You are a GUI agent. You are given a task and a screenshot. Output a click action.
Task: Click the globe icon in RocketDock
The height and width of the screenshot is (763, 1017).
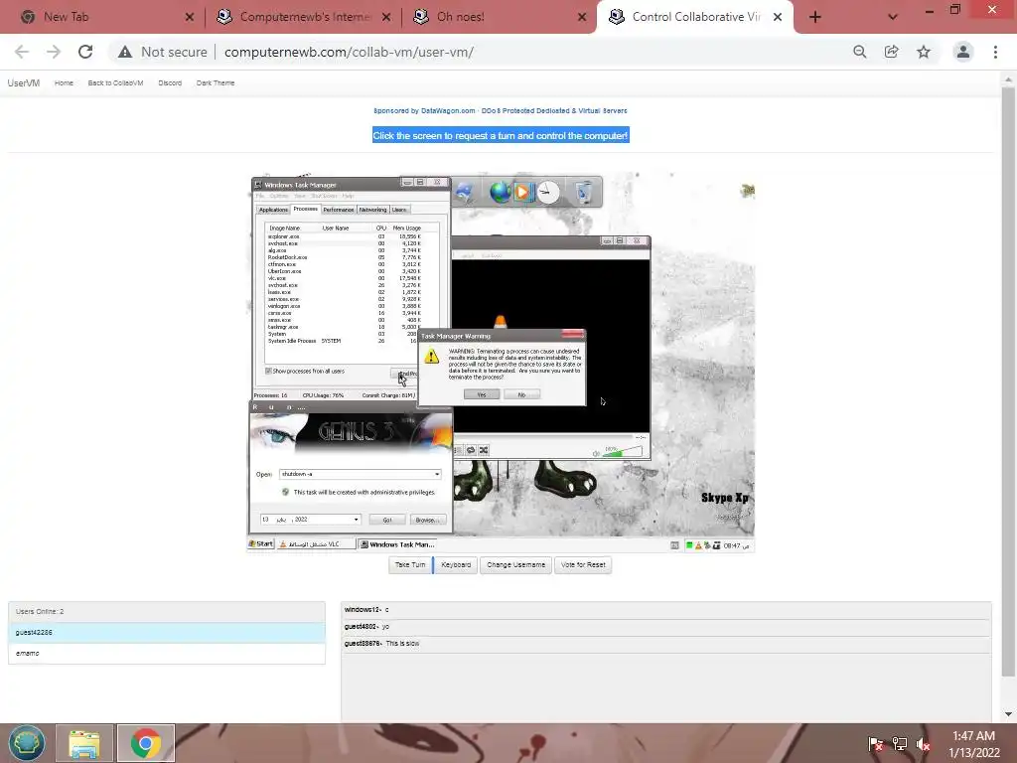pos(500,193)
